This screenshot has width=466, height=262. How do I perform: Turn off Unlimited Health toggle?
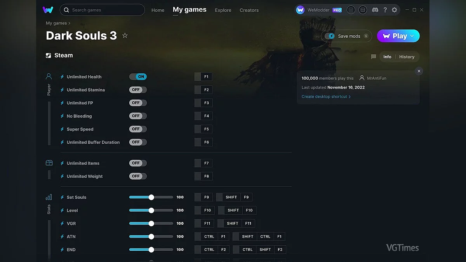pos(138,77)
